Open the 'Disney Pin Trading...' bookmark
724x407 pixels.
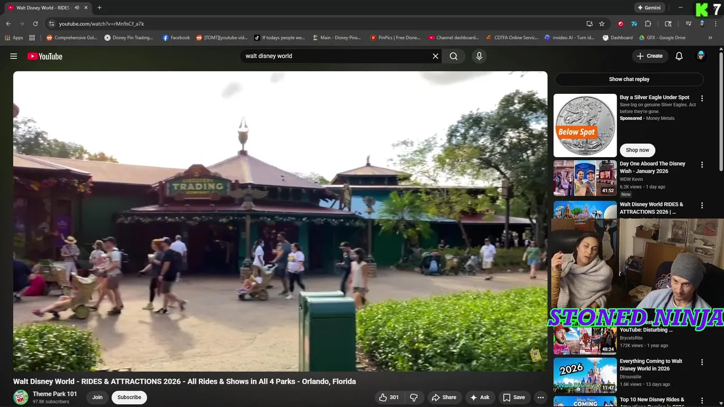click(128, 38)
